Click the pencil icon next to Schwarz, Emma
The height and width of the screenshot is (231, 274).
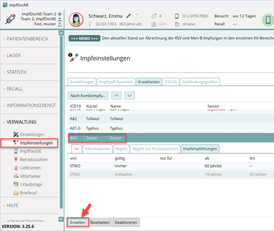pos(128,16)
